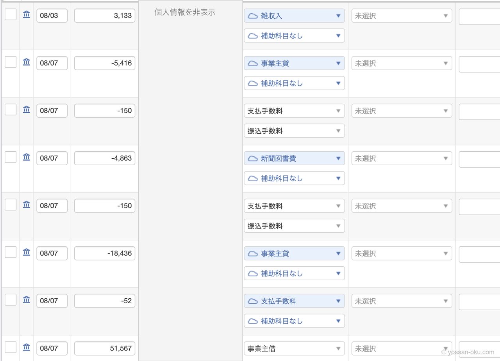
Task: Open 事業主貸 dropdown on the -18,436 row
Action: (295, 254)
